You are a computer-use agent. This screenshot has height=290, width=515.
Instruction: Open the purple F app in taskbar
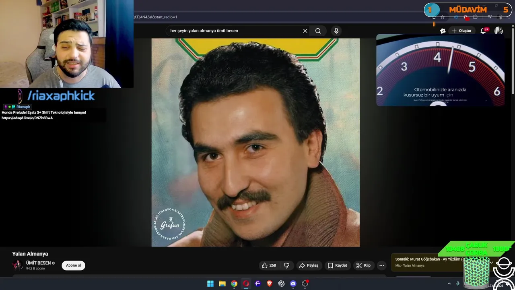click(258, 284)
